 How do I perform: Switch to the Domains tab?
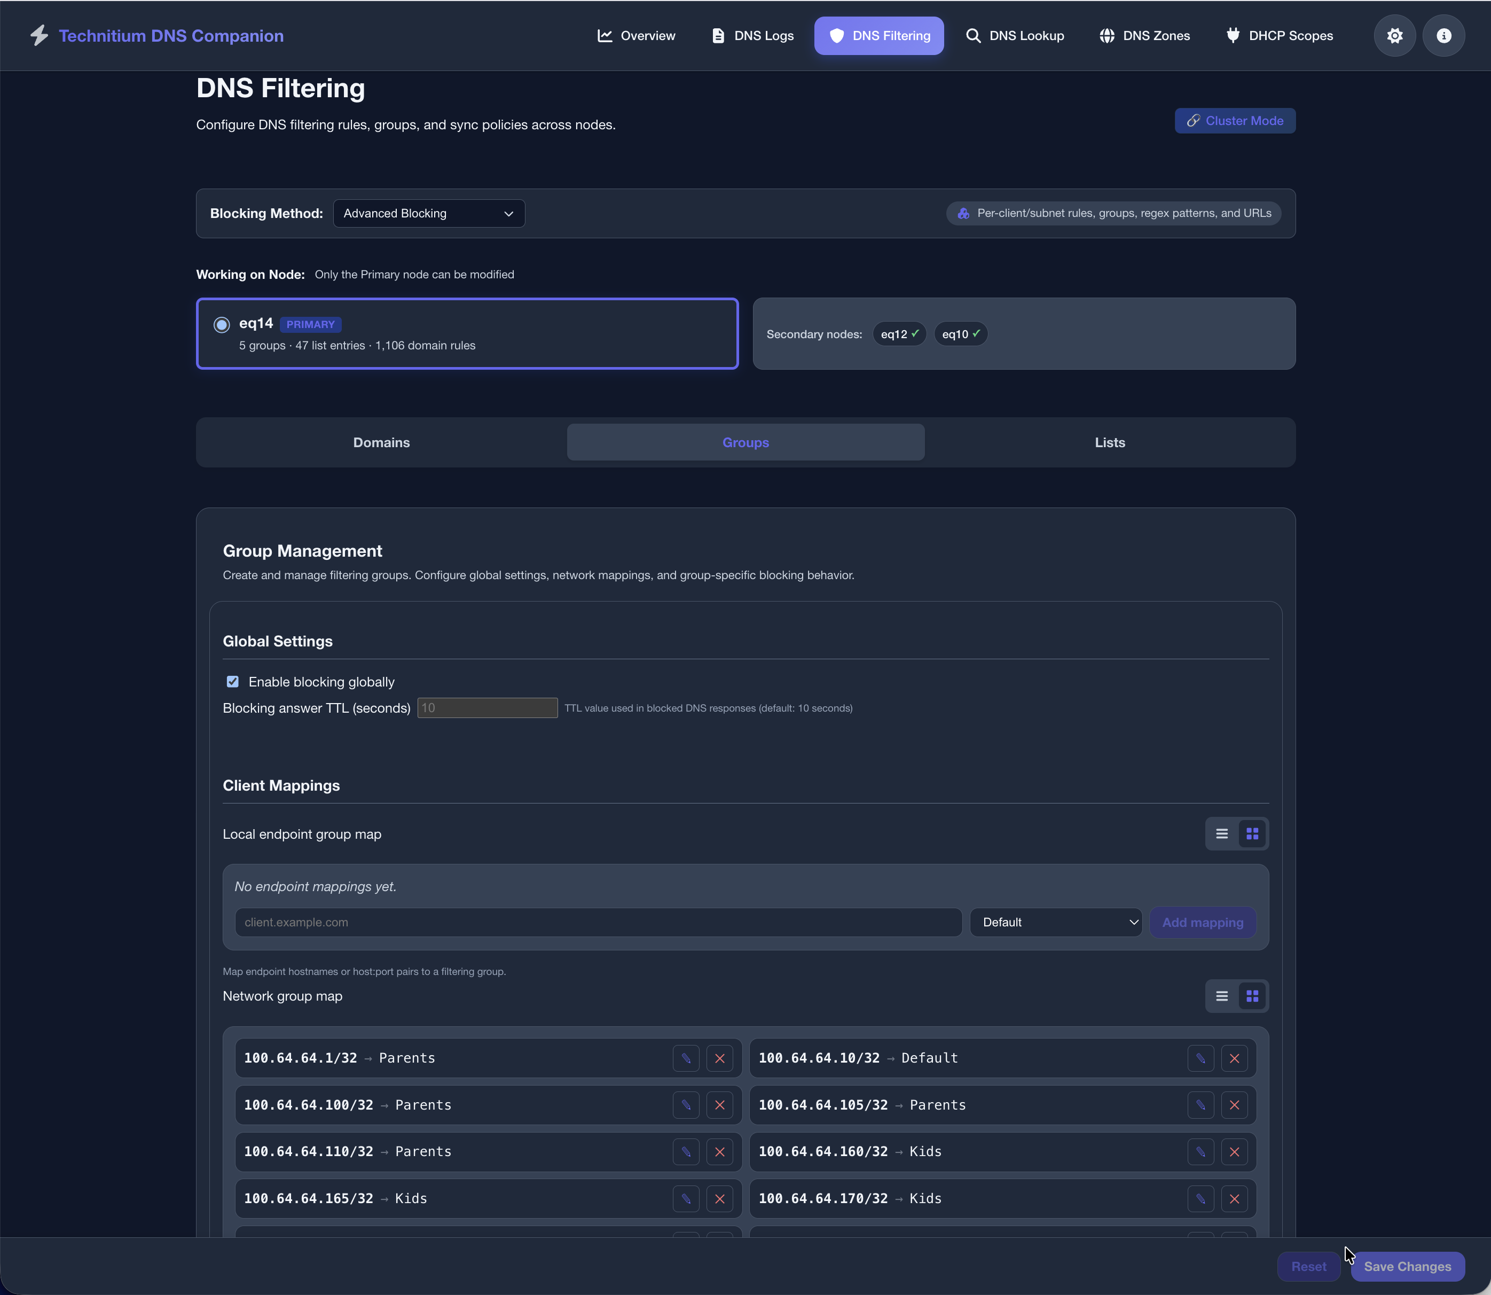[381, 441]
